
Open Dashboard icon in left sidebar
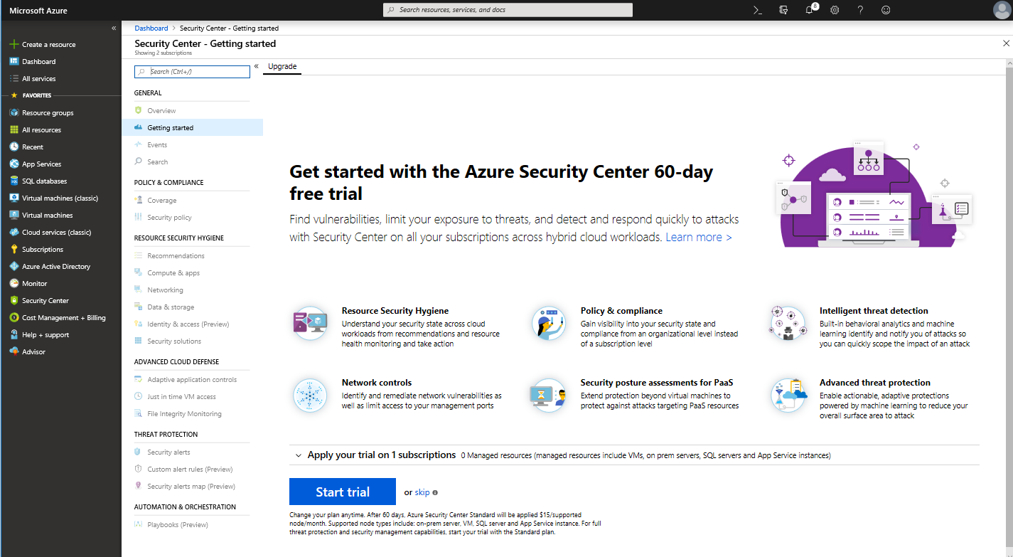[14, 61]
